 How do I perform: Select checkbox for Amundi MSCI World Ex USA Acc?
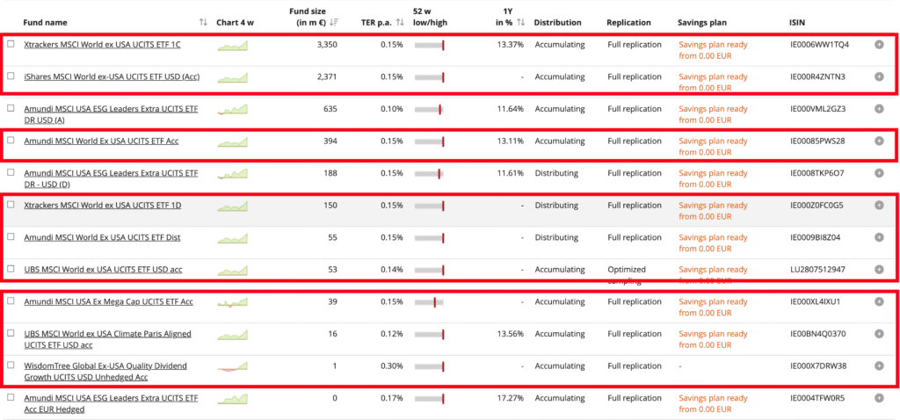point(11,141)
